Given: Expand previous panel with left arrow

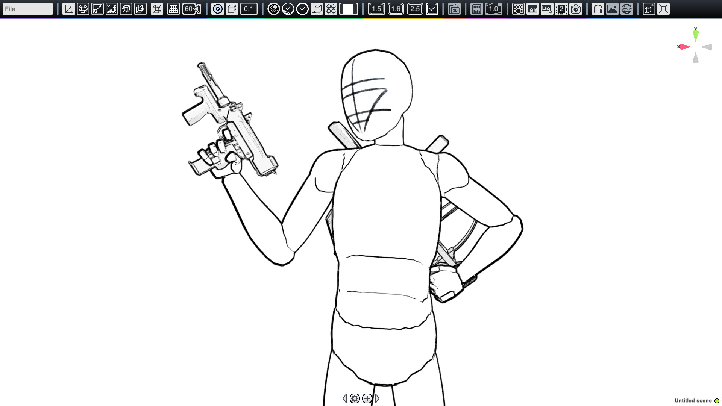Looking at the screenshot, I should click(344, 398).
